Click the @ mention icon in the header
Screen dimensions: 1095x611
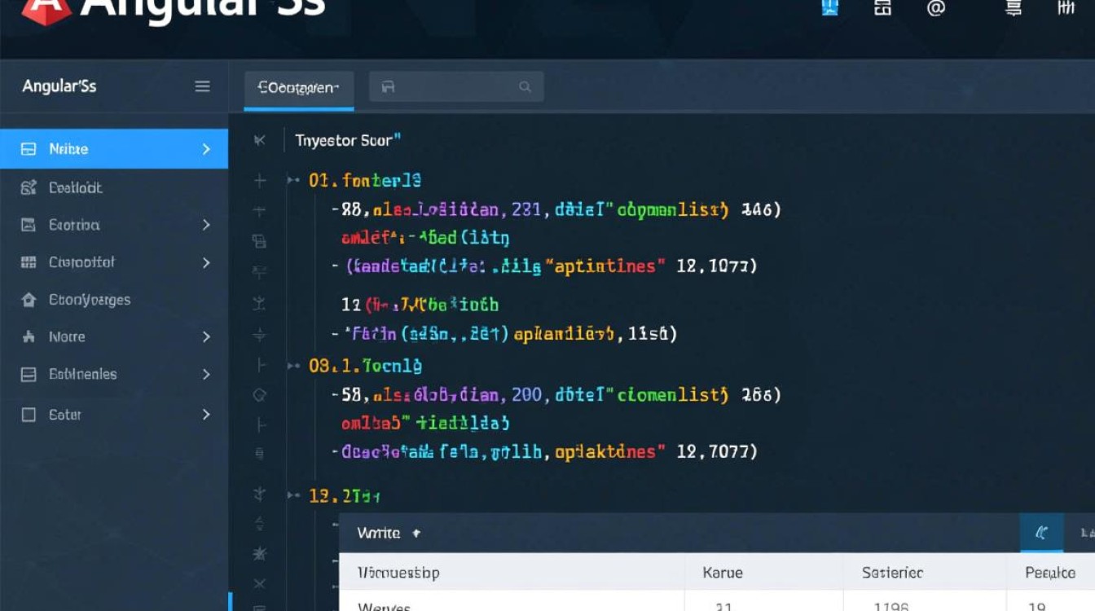(936, 10)
